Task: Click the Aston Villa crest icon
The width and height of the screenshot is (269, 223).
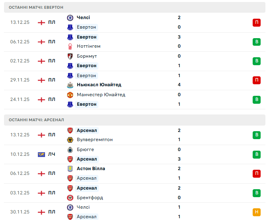Action: click(70, 169)
